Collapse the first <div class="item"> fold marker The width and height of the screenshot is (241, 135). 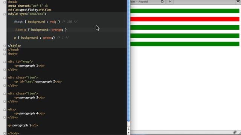(5, 78)
